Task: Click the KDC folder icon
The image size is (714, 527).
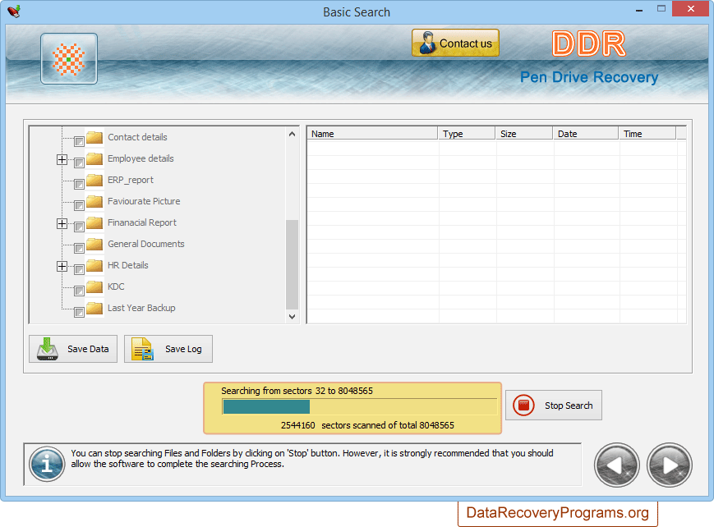Action: 94,286
